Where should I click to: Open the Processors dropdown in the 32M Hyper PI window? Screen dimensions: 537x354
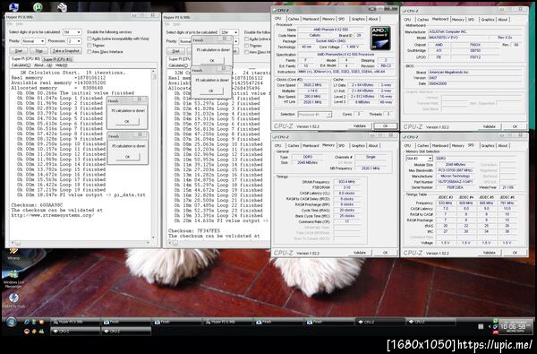[236, 41]
